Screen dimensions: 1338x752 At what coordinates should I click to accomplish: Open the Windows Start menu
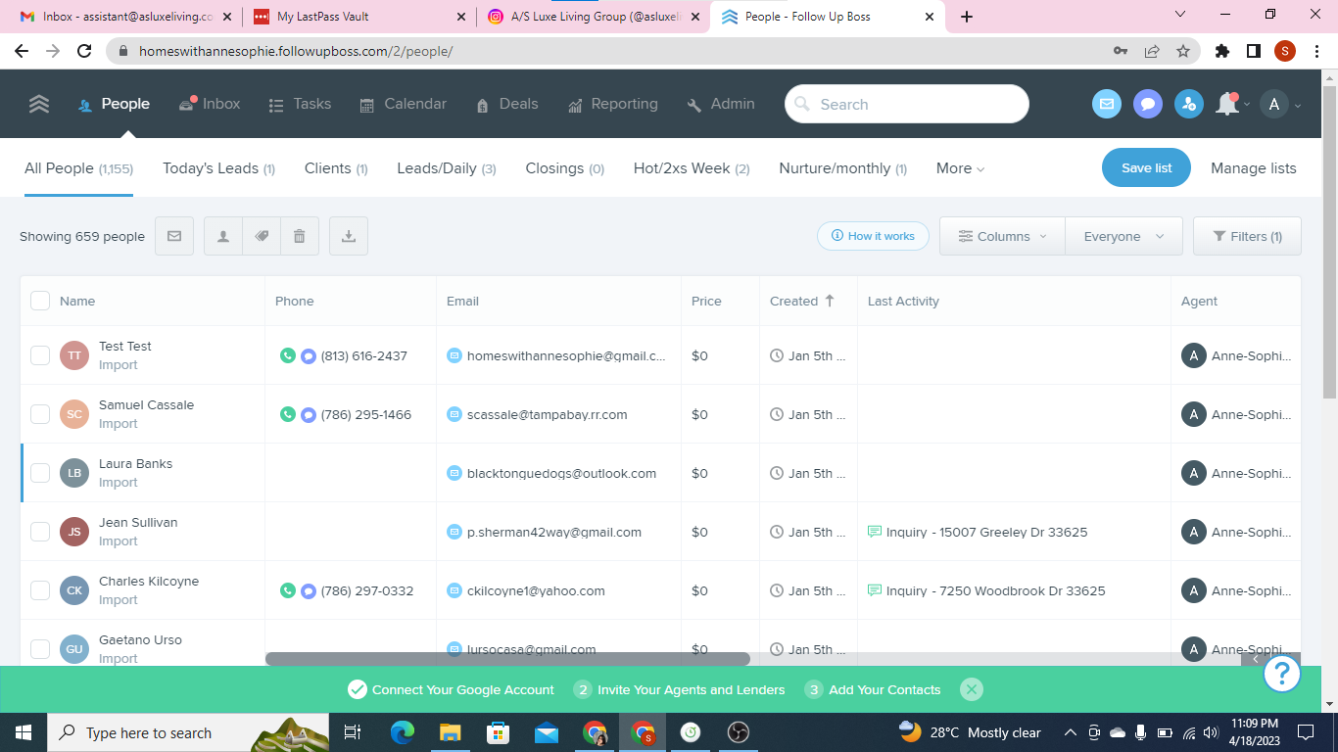coord(24,732)
